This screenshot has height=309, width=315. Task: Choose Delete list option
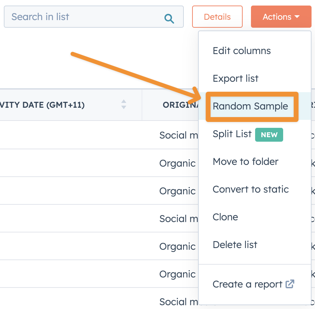(235, 245)
